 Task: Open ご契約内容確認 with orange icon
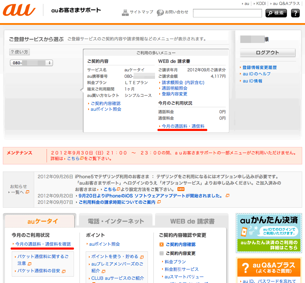click(181, 244)
